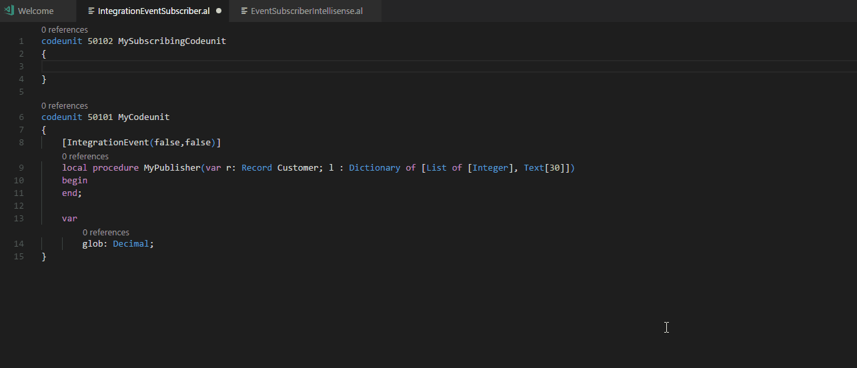
Task: Switch to the Welcome tab
Action: [35, 11]
